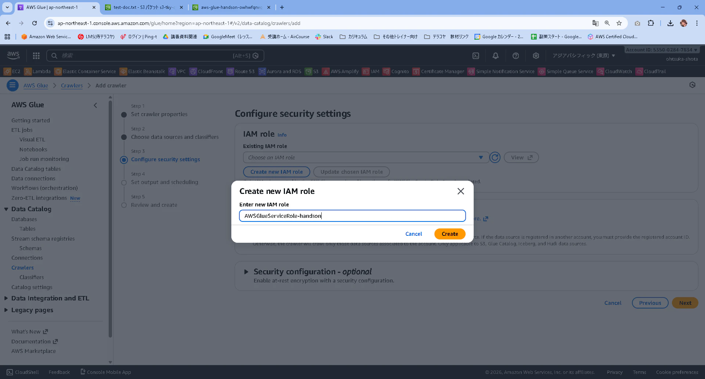Viewport: 705px width, 379px height.
Task: Open the help question mark icon
Action: tap(516, 56)
